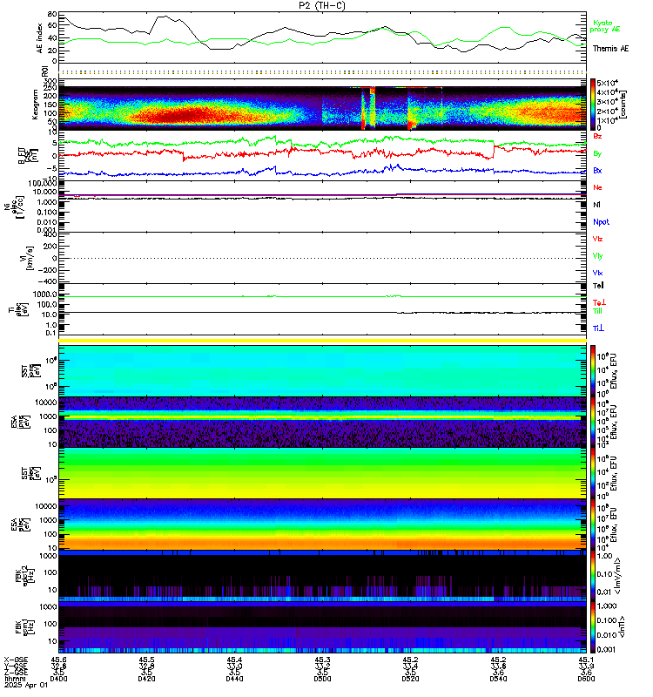The width and height of the screenshot is (653, 697).
Task: Click the "5×10⁴" keogram color bar tick
Action: tap(607, 83)
